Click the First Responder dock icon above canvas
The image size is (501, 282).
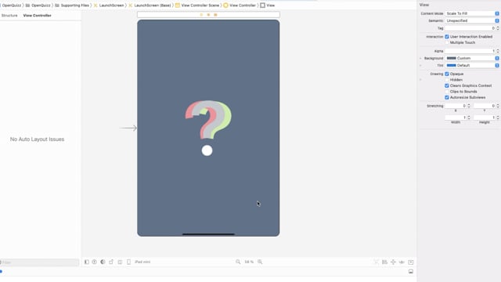[x=208, y=15]
